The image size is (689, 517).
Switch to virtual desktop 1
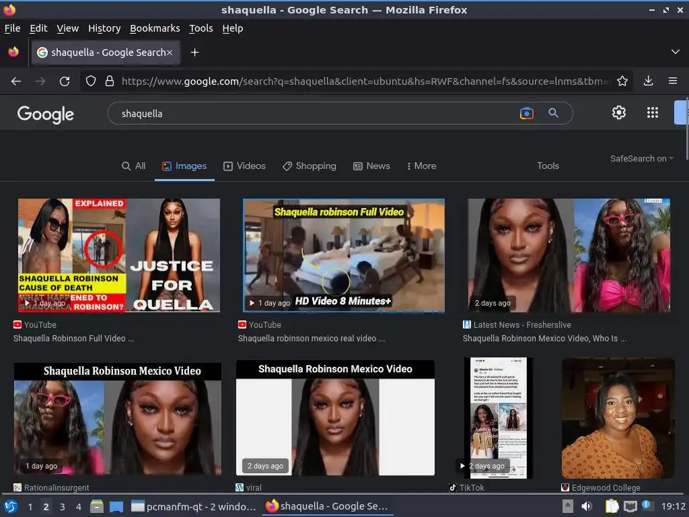click(x=30, y=507)
